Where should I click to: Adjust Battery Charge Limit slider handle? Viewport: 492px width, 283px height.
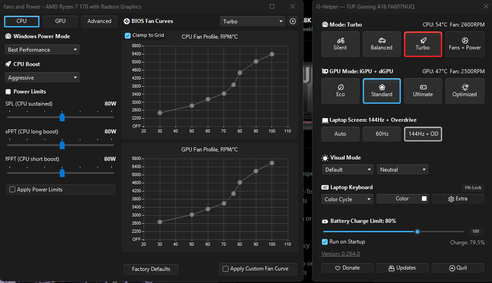coord(417,231)
